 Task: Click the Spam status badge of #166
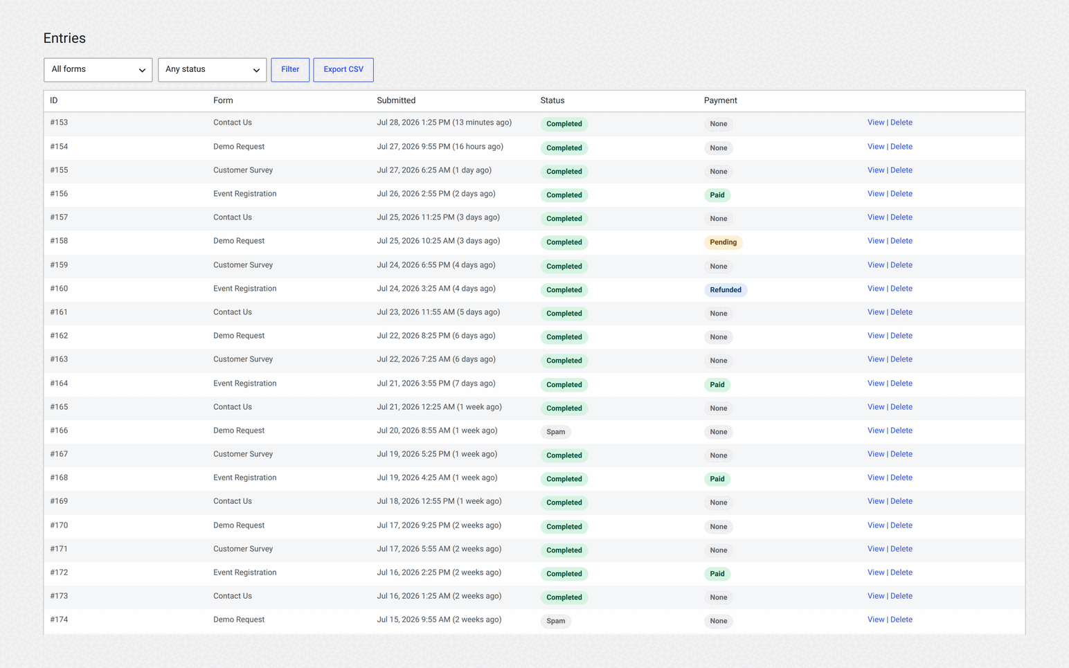click(x=556, y=432)
